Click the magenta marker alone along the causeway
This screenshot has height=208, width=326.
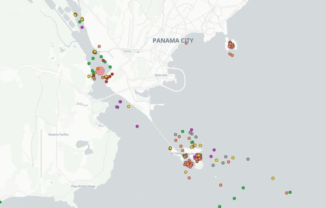[x=137, y=126]
